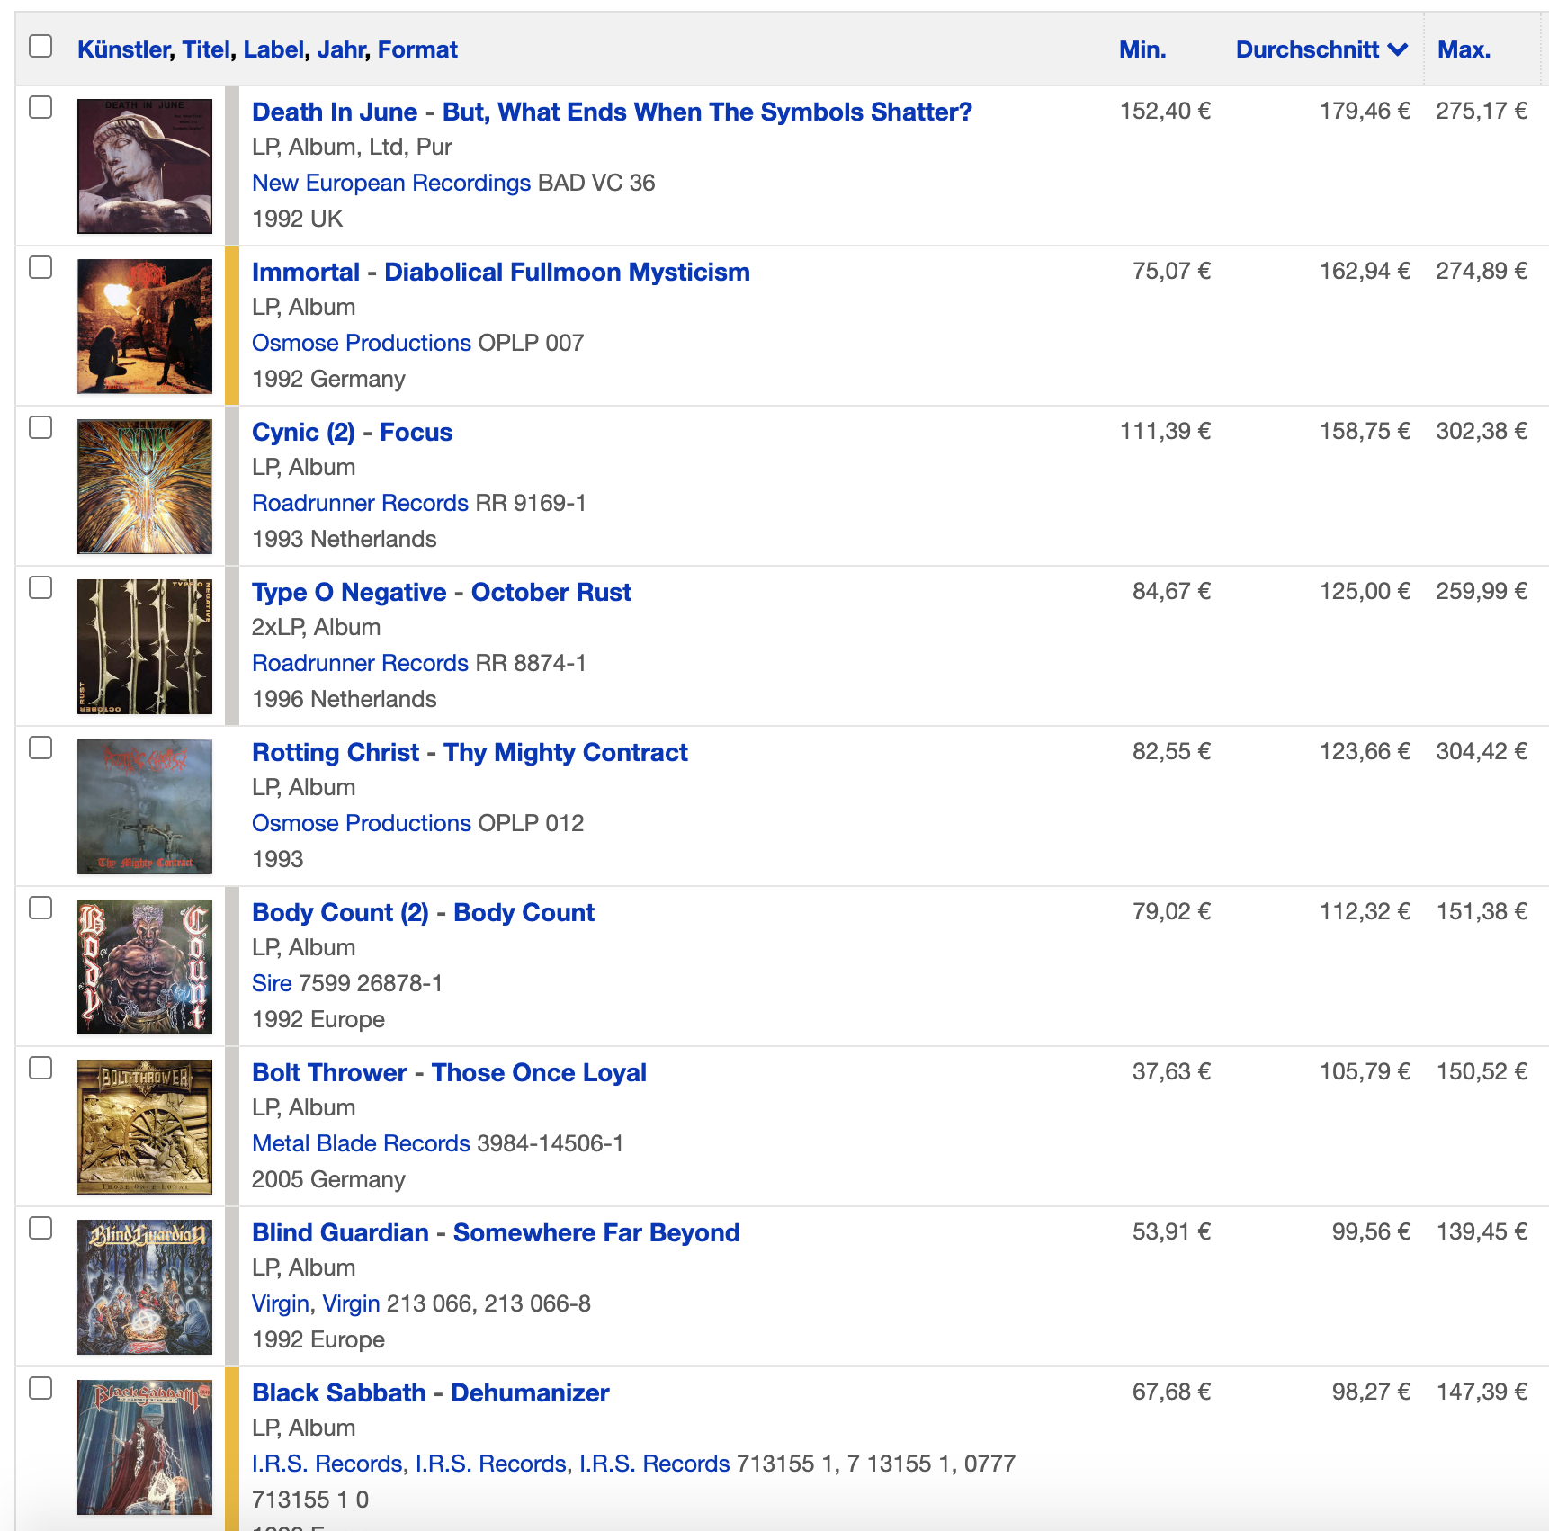
Task: Open Death In June album cover thumbnail
Action: click(145, 166)
